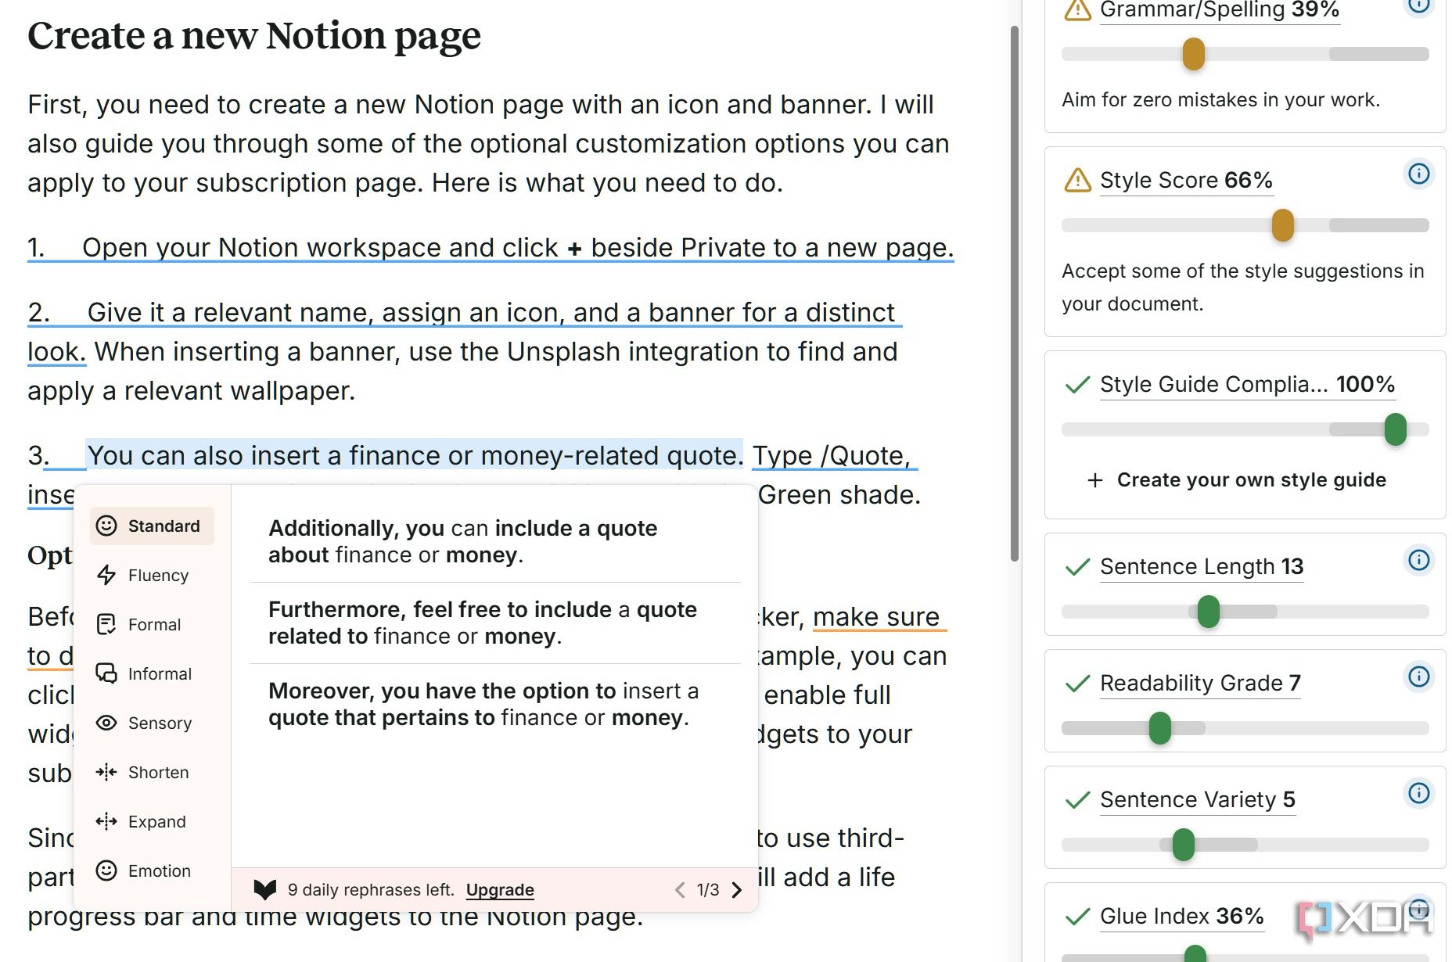Click the Grammar/Spelling score slider handle
Image resolution: width=1452 pixels, height=962 pixels.
(x=1193, y=54)
